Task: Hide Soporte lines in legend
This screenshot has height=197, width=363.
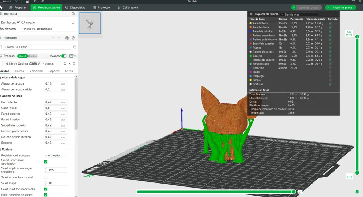Action: pos(330,56)
